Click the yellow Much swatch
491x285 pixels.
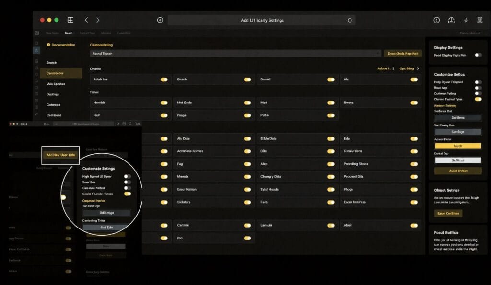click(x=458, y=145)
